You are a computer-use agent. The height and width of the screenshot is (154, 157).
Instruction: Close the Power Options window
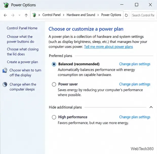click(x=150, y=5)
